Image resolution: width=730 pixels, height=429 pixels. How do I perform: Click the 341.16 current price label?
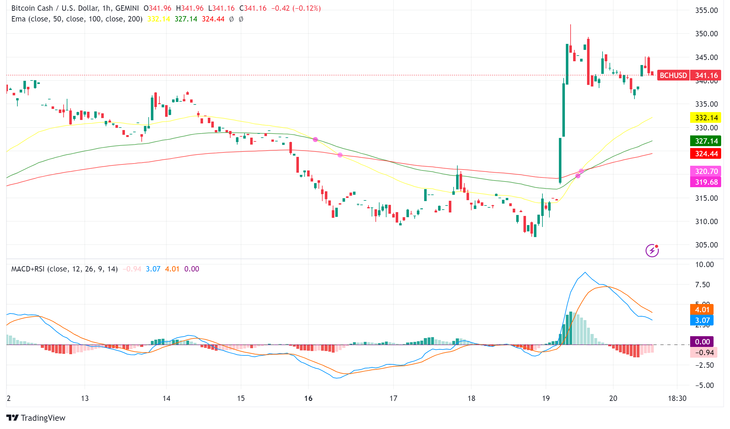706,75
